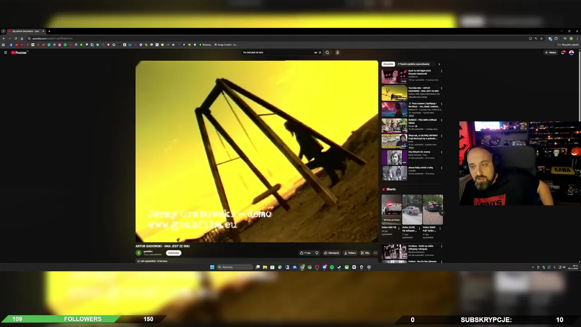
Task: Like the video with thumbs up
Action: (x=305, y=253)
